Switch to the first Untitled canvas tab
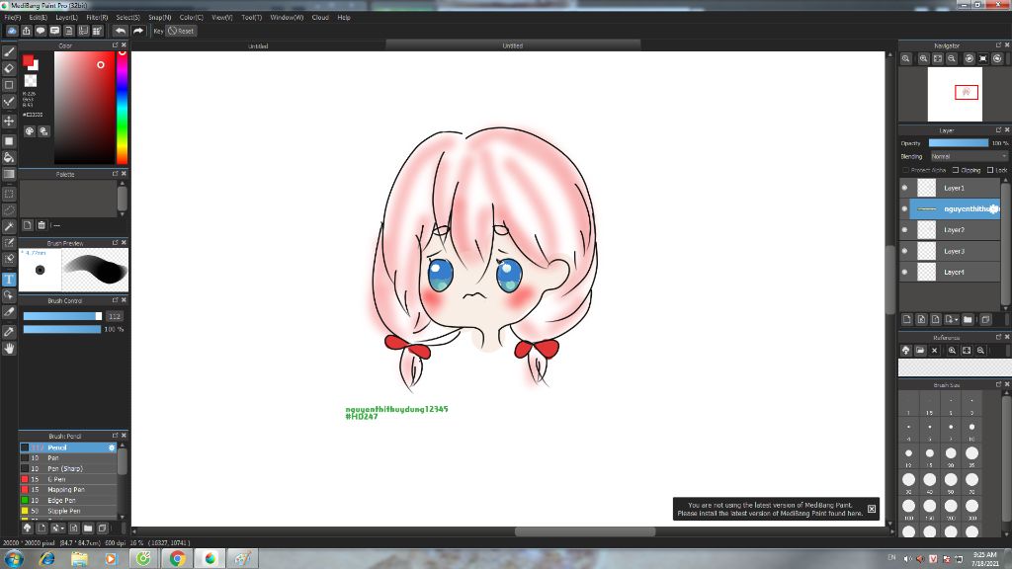Screen dimensions: 1012x569 tap(258, 45)
